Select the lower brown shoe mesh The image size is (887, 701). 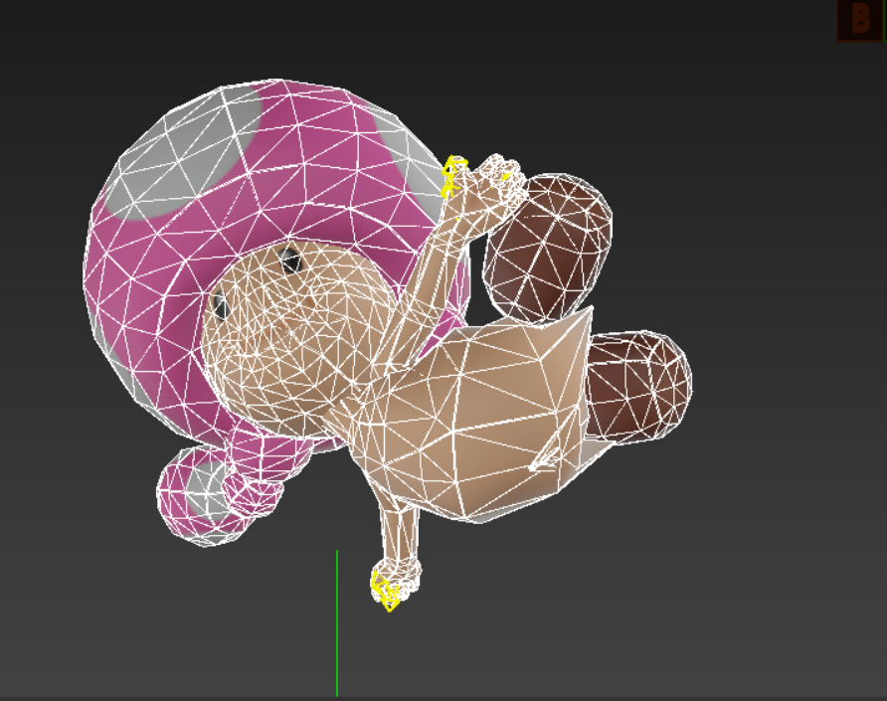click(x=637, y=387)
